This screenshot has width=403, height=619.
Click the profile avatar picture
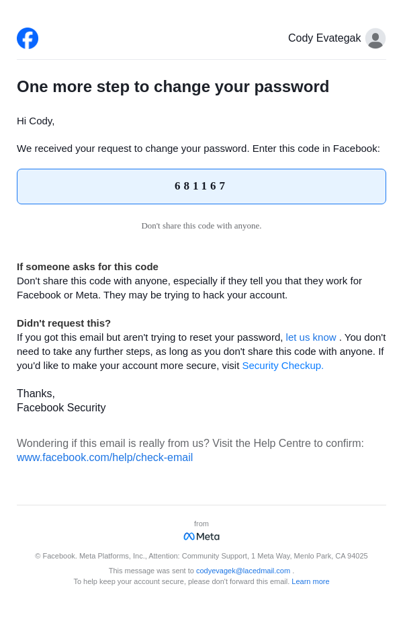pyautogui.click(x=375, y=38)
